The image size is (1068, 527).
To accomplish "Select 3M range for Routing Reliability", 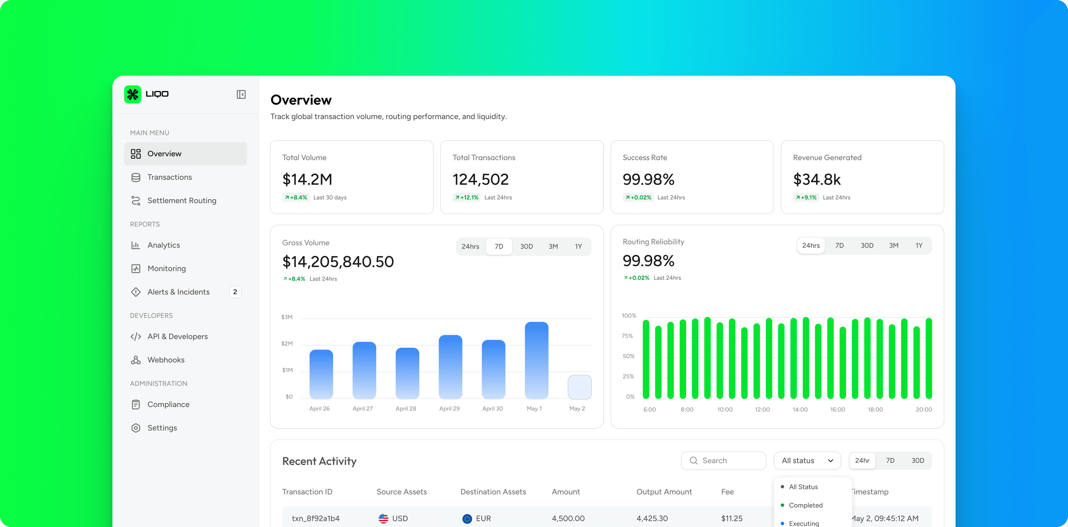I will click(x=894, y=246).
